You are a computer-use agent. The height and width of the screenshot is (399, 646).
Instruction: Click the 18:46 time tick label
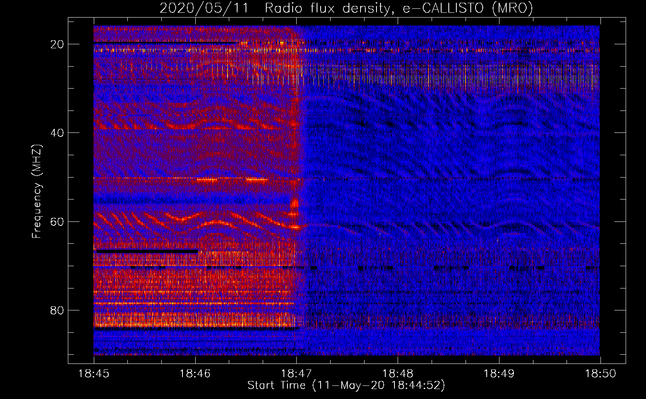click(195, 374)
